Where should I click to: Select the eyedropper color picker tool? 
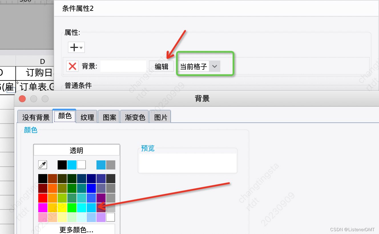42,165
